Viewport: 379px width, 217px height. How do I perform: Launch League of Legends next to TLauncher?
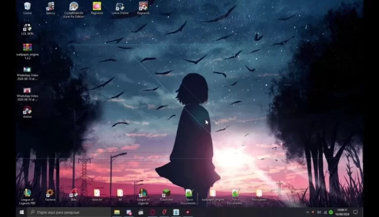pyautogui.click(x=143, y=197)
